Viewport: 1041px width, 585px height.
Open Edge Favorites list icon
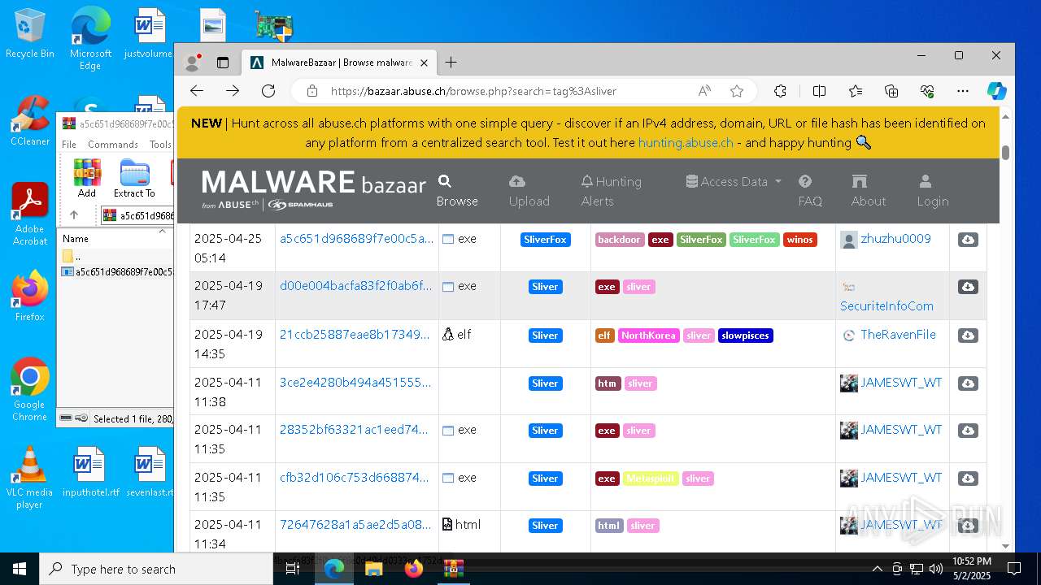pos(856,91)
